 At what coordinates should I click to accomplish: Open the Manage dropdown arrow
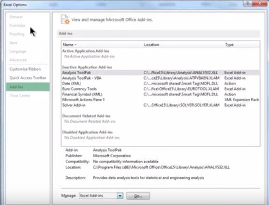pos(120,196)
